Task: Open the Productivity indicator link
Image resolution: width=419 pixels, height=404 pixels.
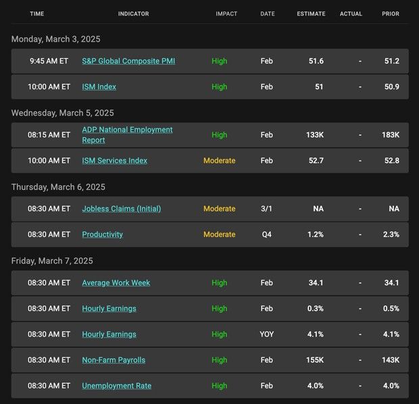Action: click(x=102, y=234)
